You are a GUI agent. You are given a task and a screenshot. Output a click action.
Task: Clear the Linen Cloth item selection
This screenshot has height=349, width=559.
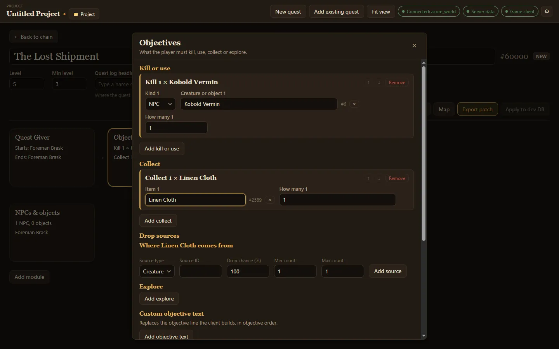269,200
